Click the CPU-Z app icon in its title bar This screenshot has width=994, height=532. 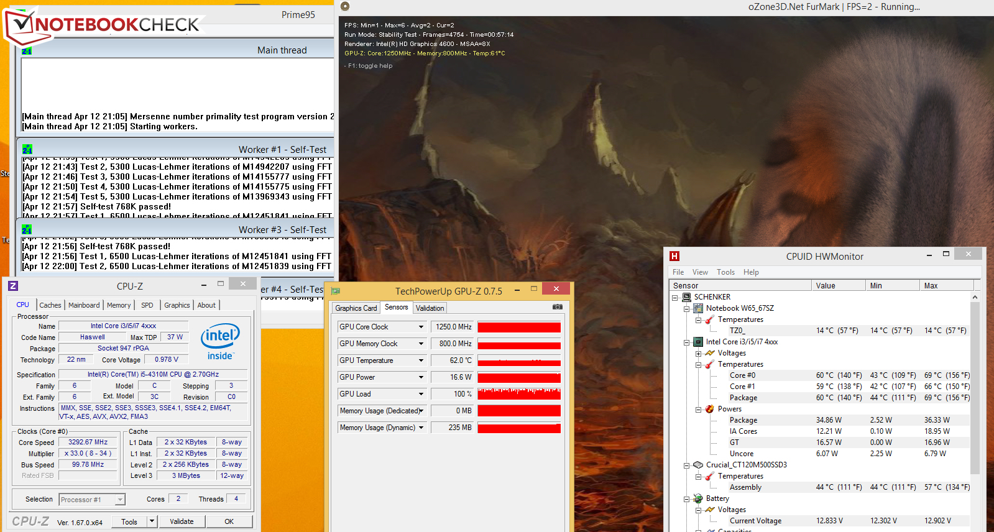(13, 286)
